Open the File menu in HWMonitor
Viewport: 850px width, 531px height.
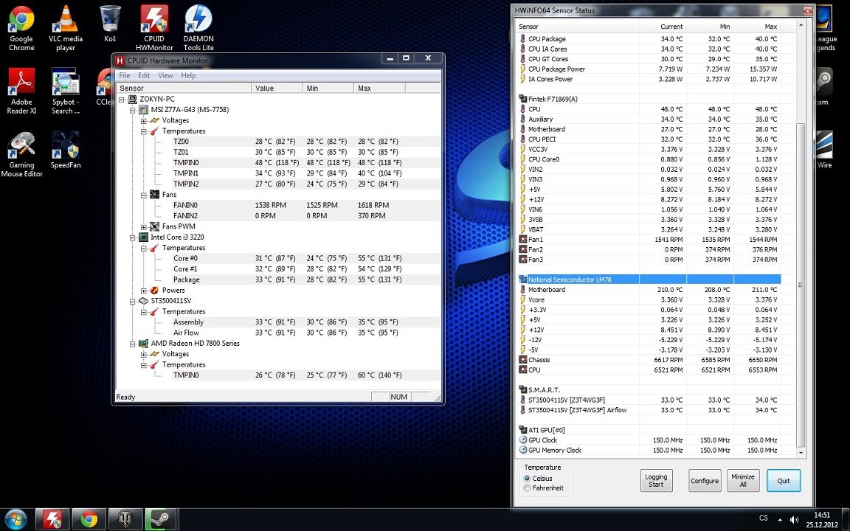click(x=125, y=75)
